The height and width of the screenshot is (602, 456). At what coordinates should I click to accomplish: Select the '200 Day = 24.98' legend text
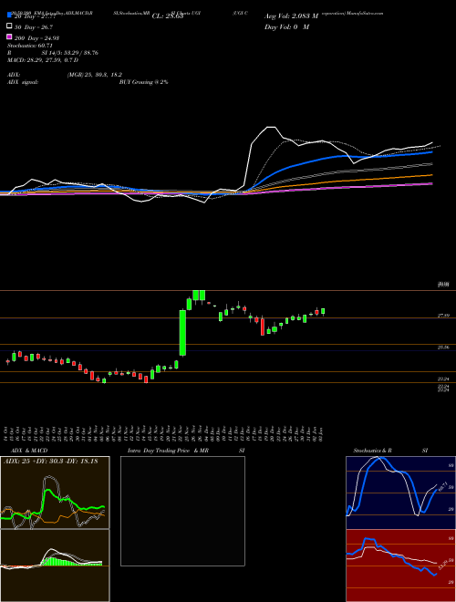pyautogui.click(x=36, y=37)
